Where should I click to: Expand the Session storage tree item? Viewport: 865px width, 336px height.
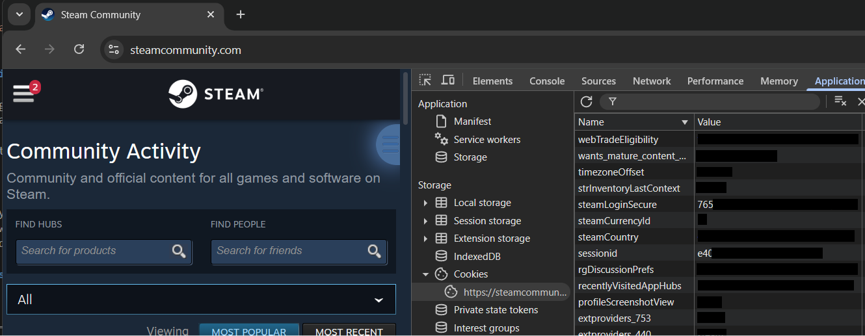[425, 221]
